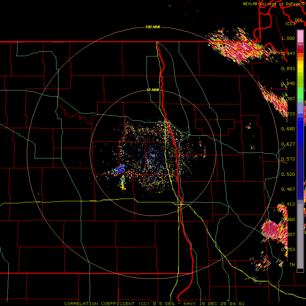Click the DCC label above the color scale
Viewport: 306px width, 306px height.
coord(299,20)
